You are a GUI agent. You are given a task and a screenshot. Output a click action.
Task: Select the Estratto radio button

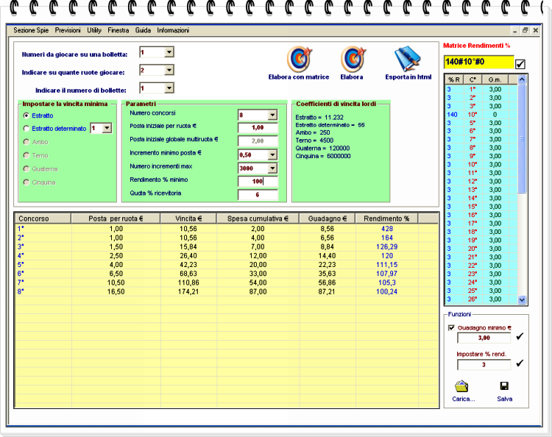click(x=26, y=116)
